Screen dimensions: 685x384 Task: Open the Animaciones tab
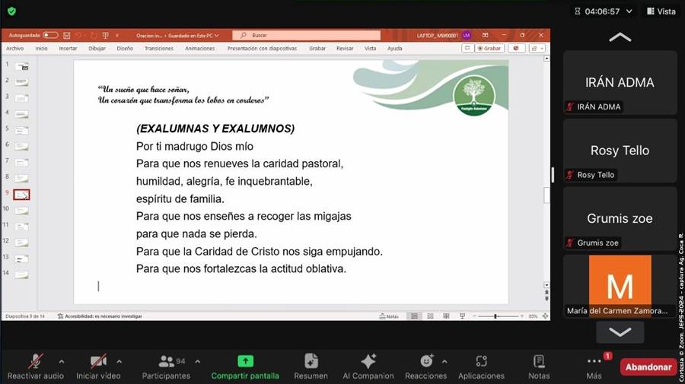pyautogui.click(x=199, y=49)
